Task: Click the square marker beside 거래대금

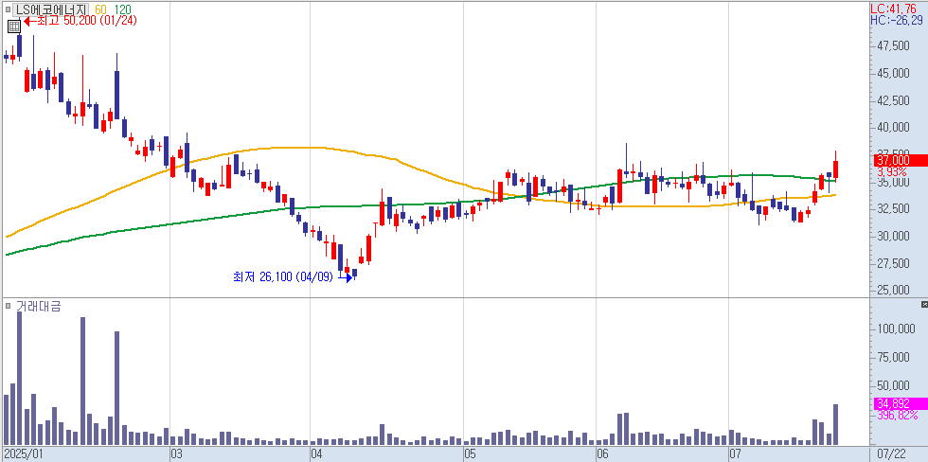Action: click(x=9, y=306)
